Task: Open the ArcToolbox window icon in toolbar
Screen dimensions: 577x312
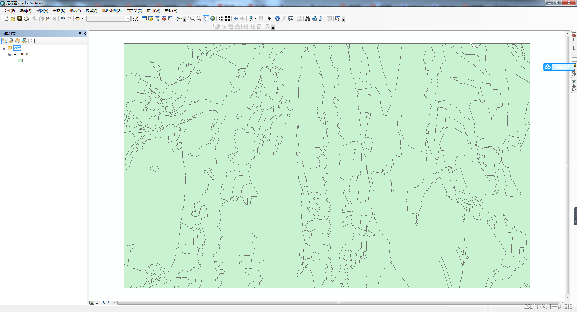Action: pyautogui.click(x=164, y=19)
